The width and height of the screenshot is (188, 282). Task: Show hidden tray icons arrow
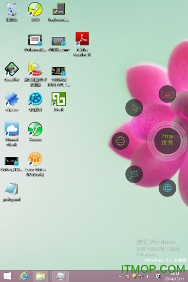(x=120, y=276)
